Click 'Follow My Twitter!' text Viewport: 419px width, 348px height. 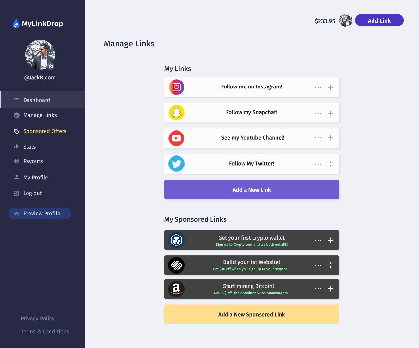click(252, 163)
